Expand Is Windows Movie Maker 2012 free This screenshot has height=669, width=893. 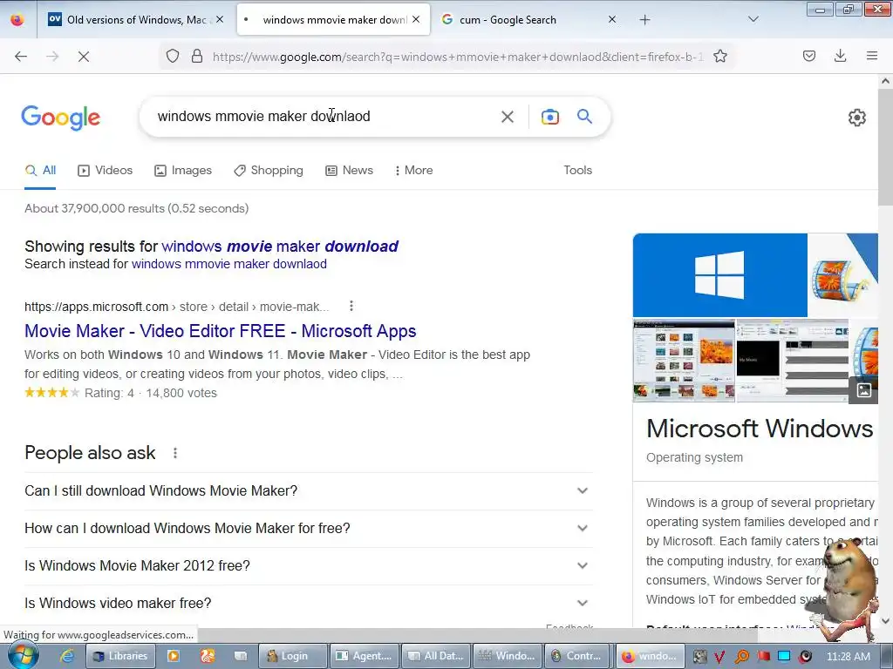pos(308,566)
